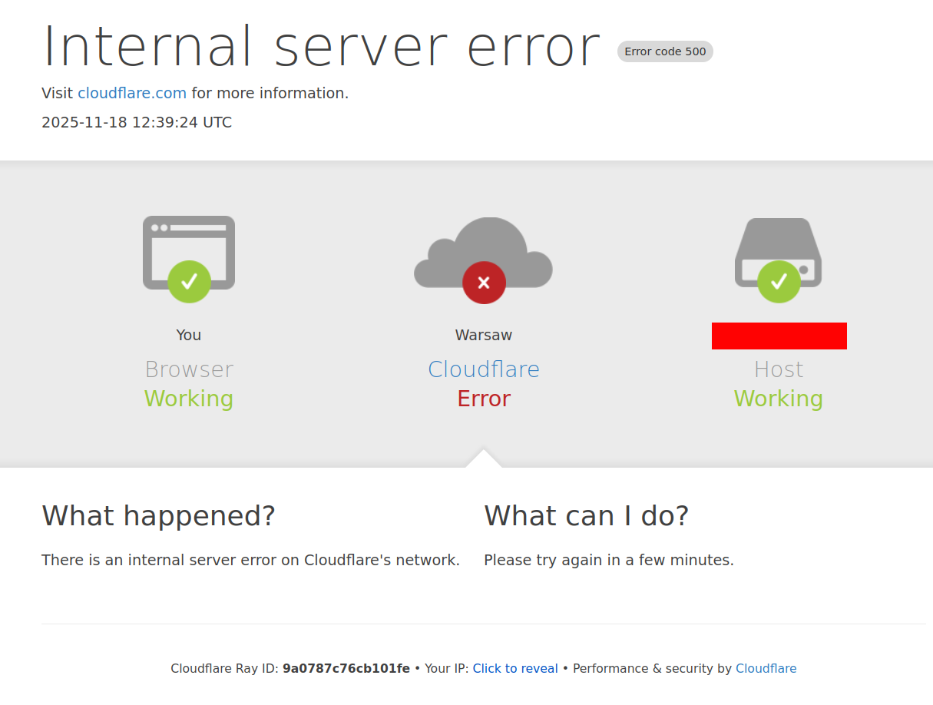Click the Warsaw location label

coord(484,335)
